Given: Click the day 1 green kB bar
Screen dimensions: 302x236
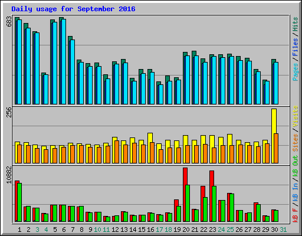Looking at the screenshot, I should (x=19, y=202).
